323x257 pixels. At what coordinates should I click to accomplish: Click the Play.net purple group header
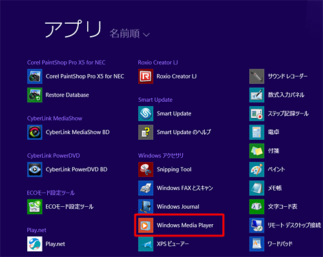point(37,230)
